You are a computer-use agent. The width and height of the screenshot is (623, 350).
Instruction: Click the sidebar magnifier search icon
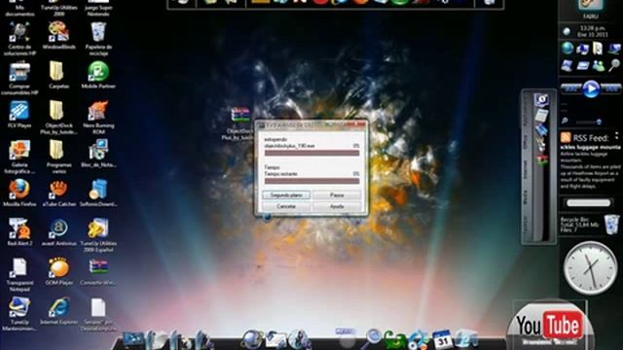(x=614, y=65)
